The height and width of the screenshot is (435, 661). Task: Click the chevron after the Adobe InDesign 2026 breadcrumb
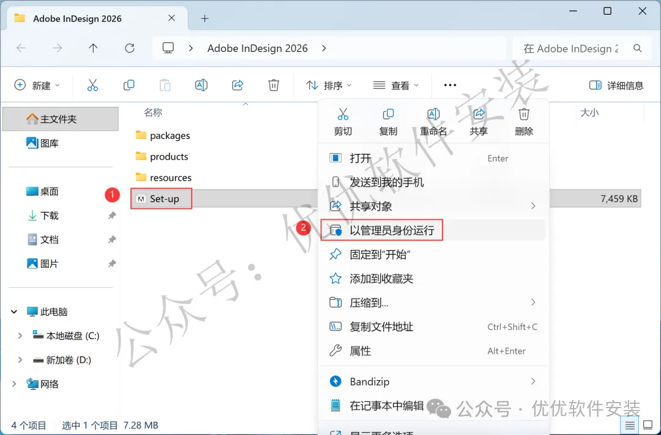click(324, 48)
